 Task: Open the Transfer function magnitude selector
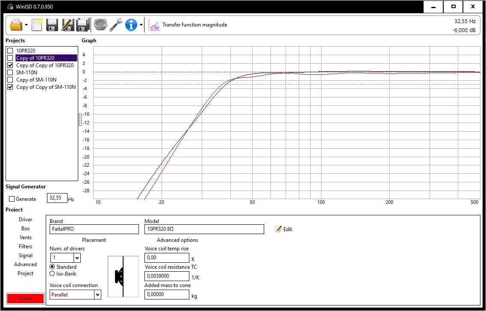(194, 25)
